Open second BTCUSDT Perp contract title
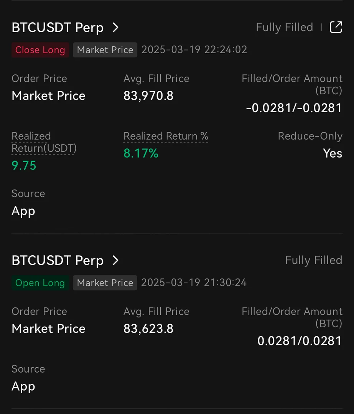 (x=58, y=261)
